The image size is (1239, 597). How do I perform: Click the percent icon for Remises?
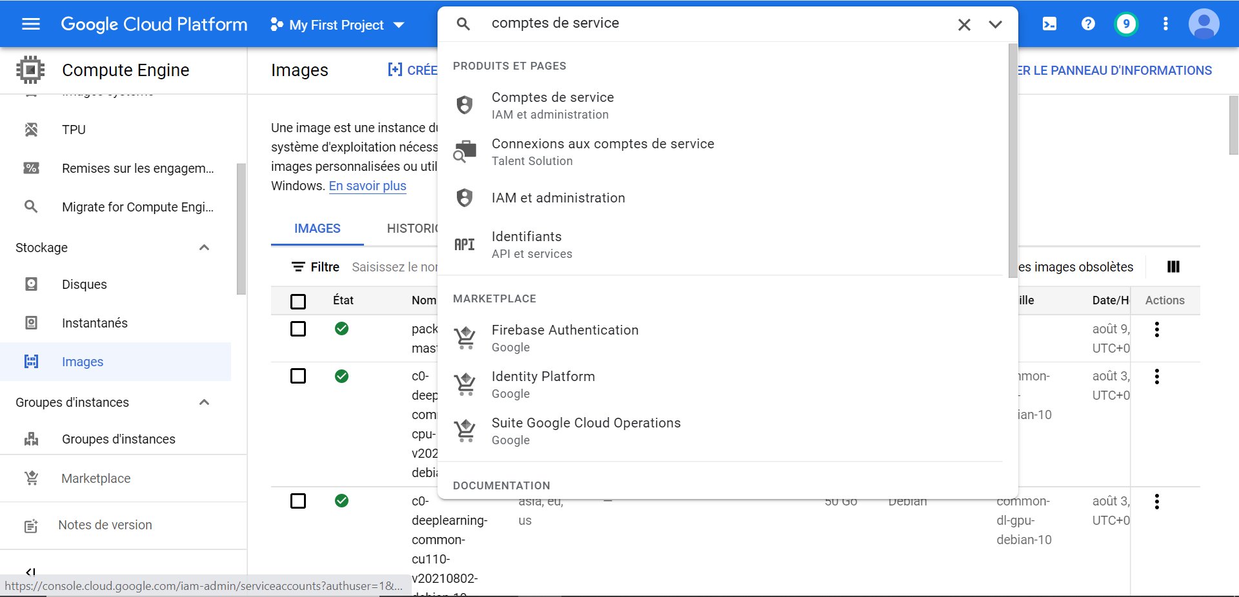coord(31,168)
